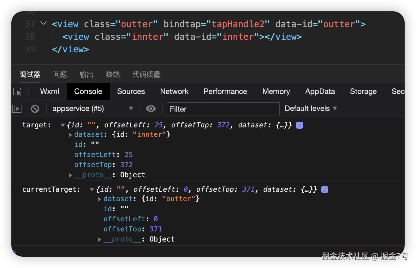
Task: Click info badge beside currentTarget object
Action: [324, 189]
